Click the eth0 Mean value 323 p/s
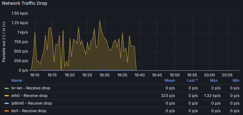 (168, 96)
